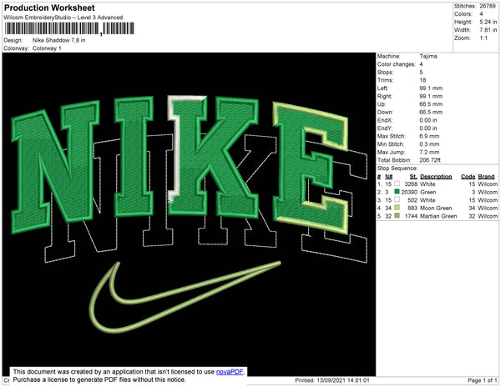Select the 'Production Worksheet' title

tap(49, 8)
